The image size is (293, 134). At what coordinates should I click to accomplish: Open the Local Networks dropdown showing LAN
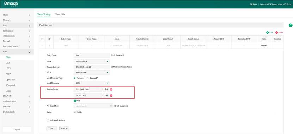[x=92, y=83]
